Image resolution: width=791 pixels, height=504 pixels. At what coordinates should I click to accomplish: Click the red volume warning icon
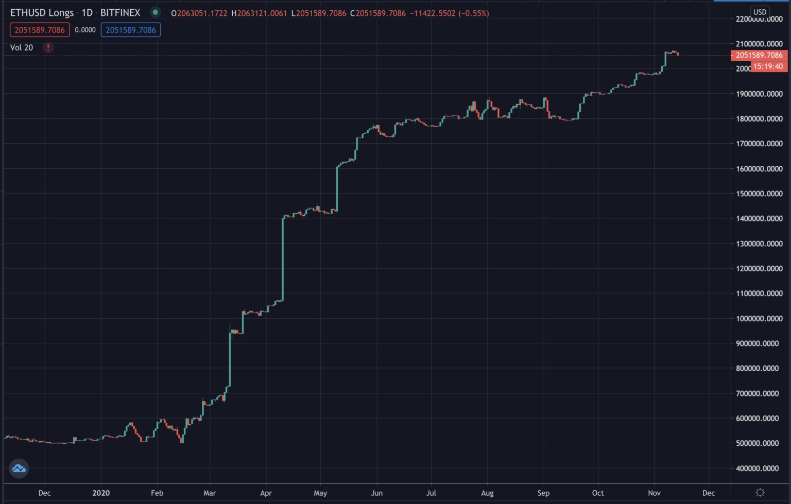[x=48, y=47]
